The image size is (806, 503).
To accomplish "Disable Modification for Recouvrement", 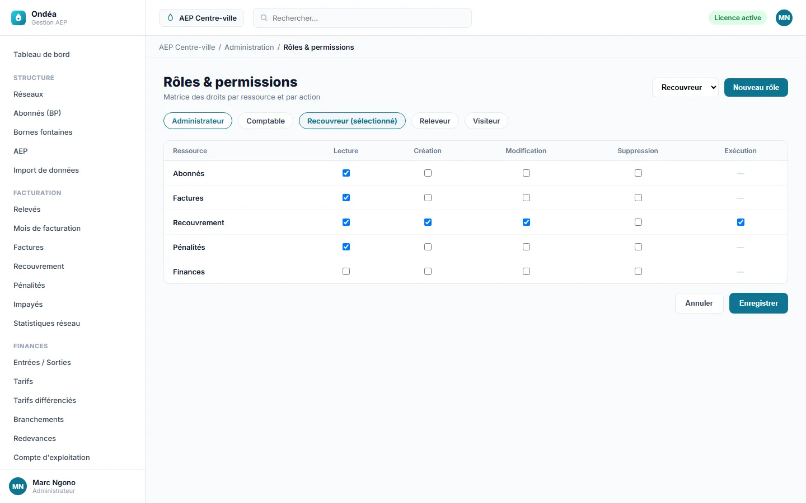I will pyautogui.click(x=526, y=222).
